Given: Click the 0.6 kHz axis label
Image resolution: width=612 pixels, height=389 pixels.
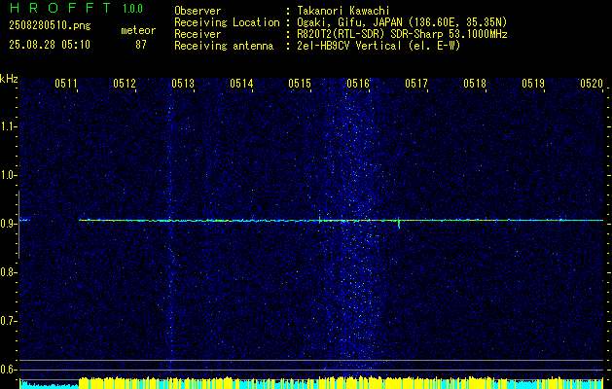Looking at the screenshot, I should tap(8, 370).
